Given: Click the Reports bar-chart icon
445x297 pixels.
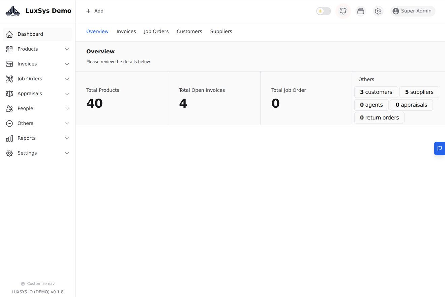Looking at the screenshot, I should point(9,138).
